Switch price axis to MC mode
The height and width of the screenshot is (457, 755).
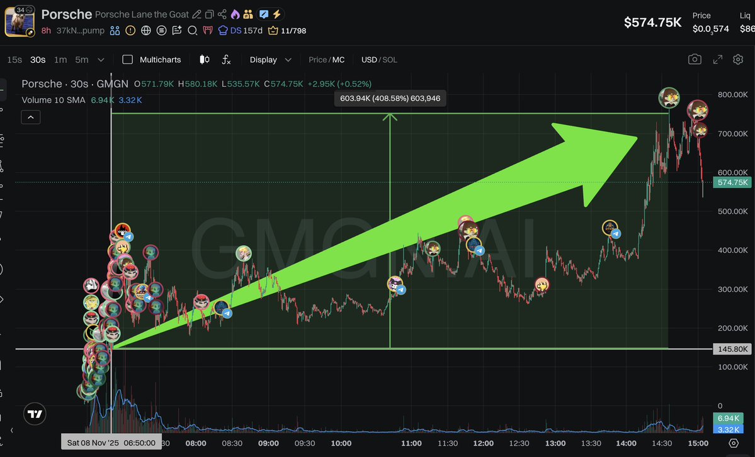click(339, 60)
